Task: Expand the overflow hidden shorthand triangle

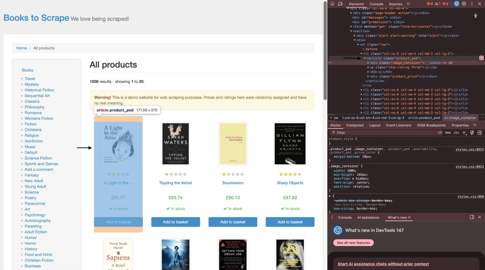Action: tap(353, 179)
